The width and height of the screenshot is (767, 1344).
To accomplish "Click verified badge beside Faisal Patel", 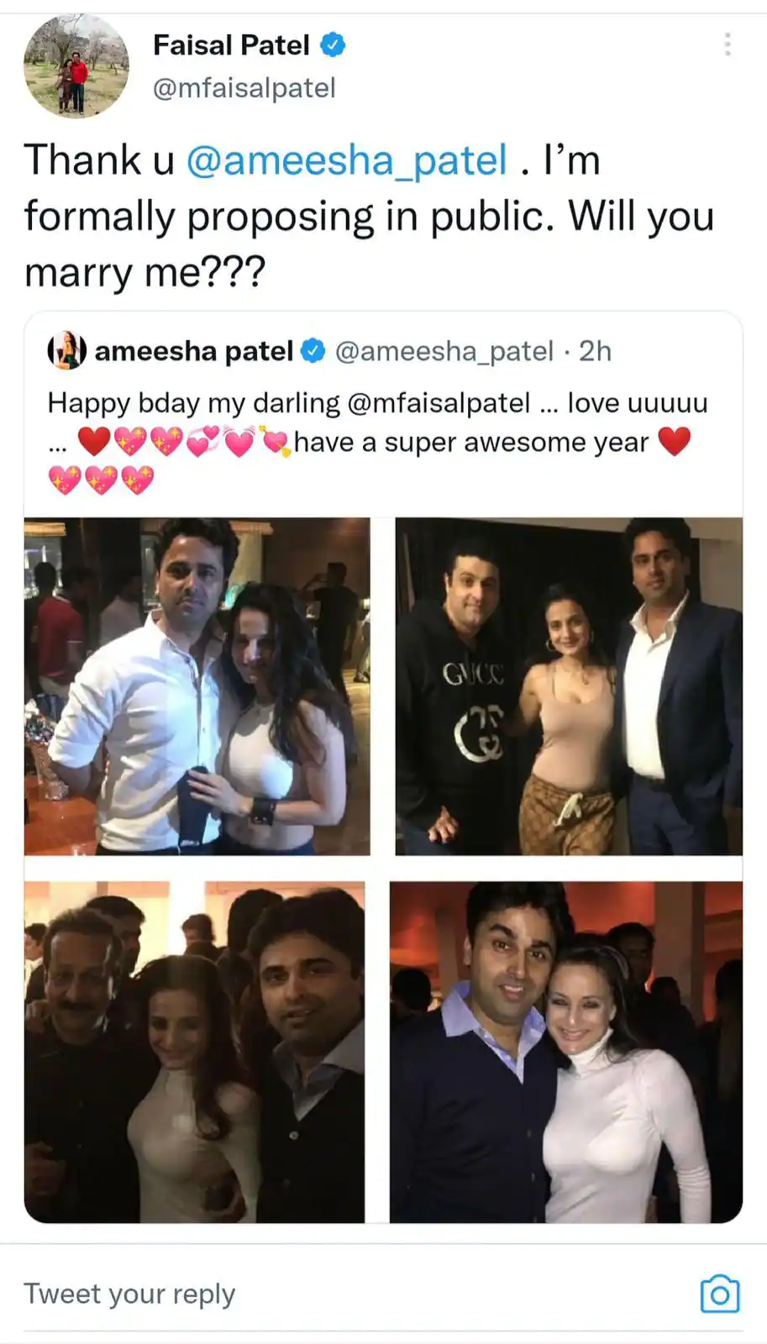I will click(334, 45).
